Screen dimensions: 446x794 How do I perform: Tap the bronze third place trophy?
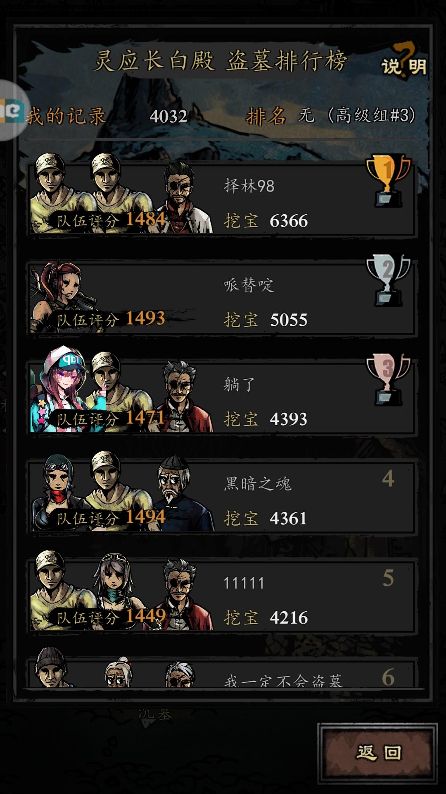pyautogui.click(x=388, y=380)
